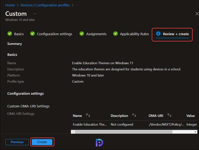Click the green checkmark beside Applicability Rules
Screen dimensions: 199x150
tap(116, 34)
